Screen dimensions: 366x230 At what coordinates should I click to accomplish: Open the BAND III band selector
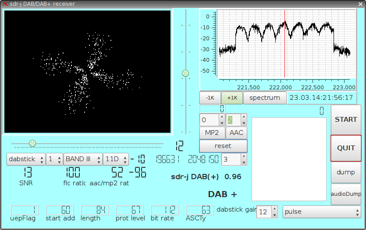point(83,159)
